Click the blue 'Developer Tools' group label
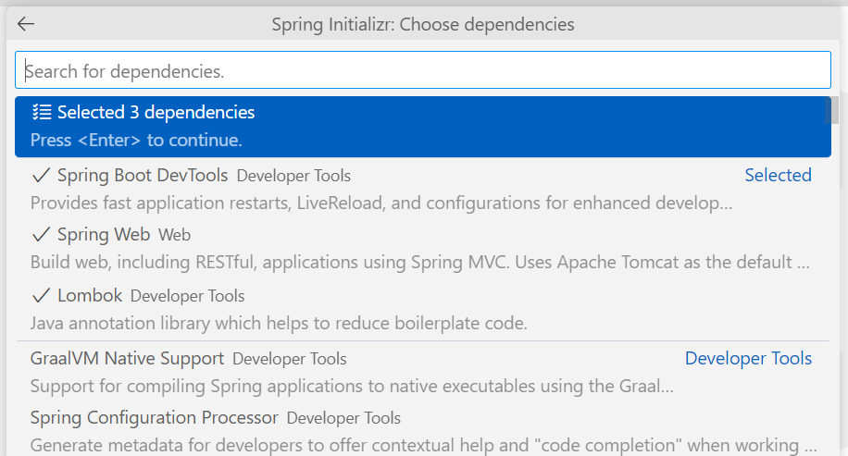Screen dimensions: 848x456 click(x=748, y=359)
